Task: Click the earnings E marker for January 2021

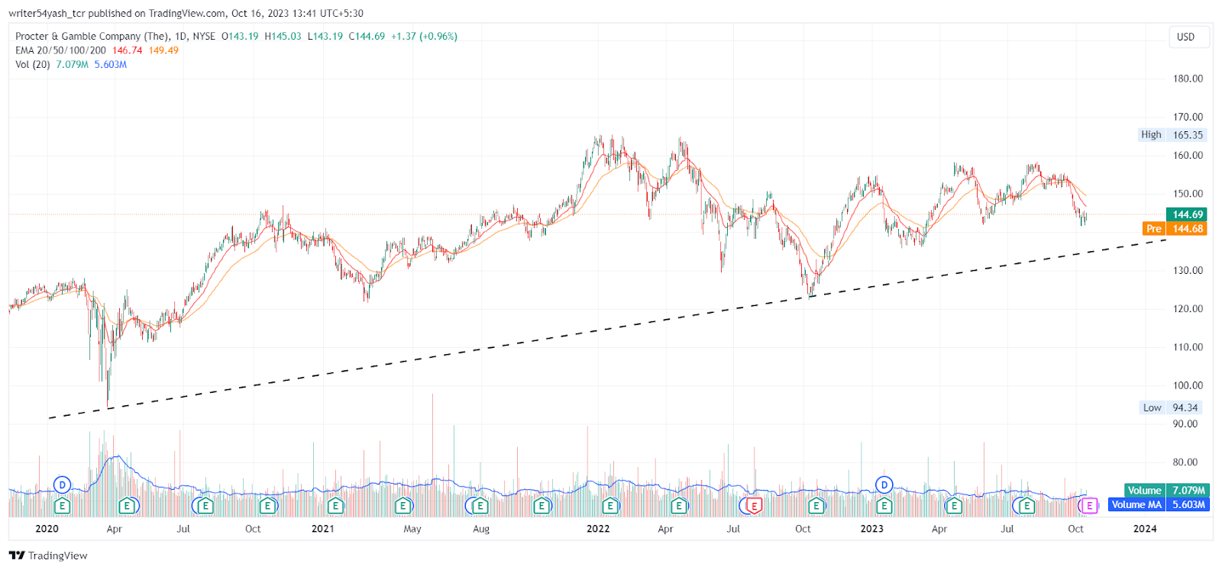Action: 335,505
